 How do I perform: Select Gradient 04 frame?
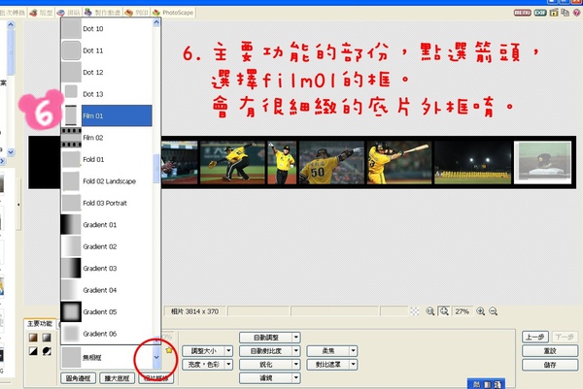click(x=106, y=290)
